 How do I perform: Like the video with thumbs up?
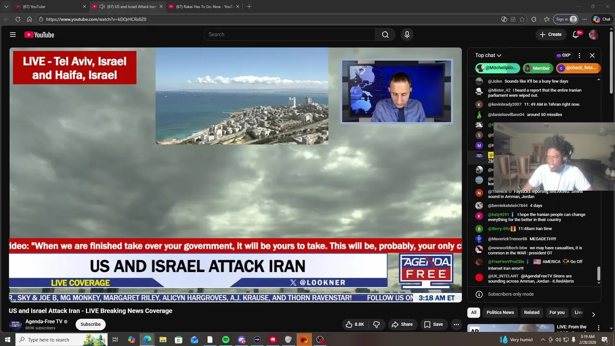point(355,324)
